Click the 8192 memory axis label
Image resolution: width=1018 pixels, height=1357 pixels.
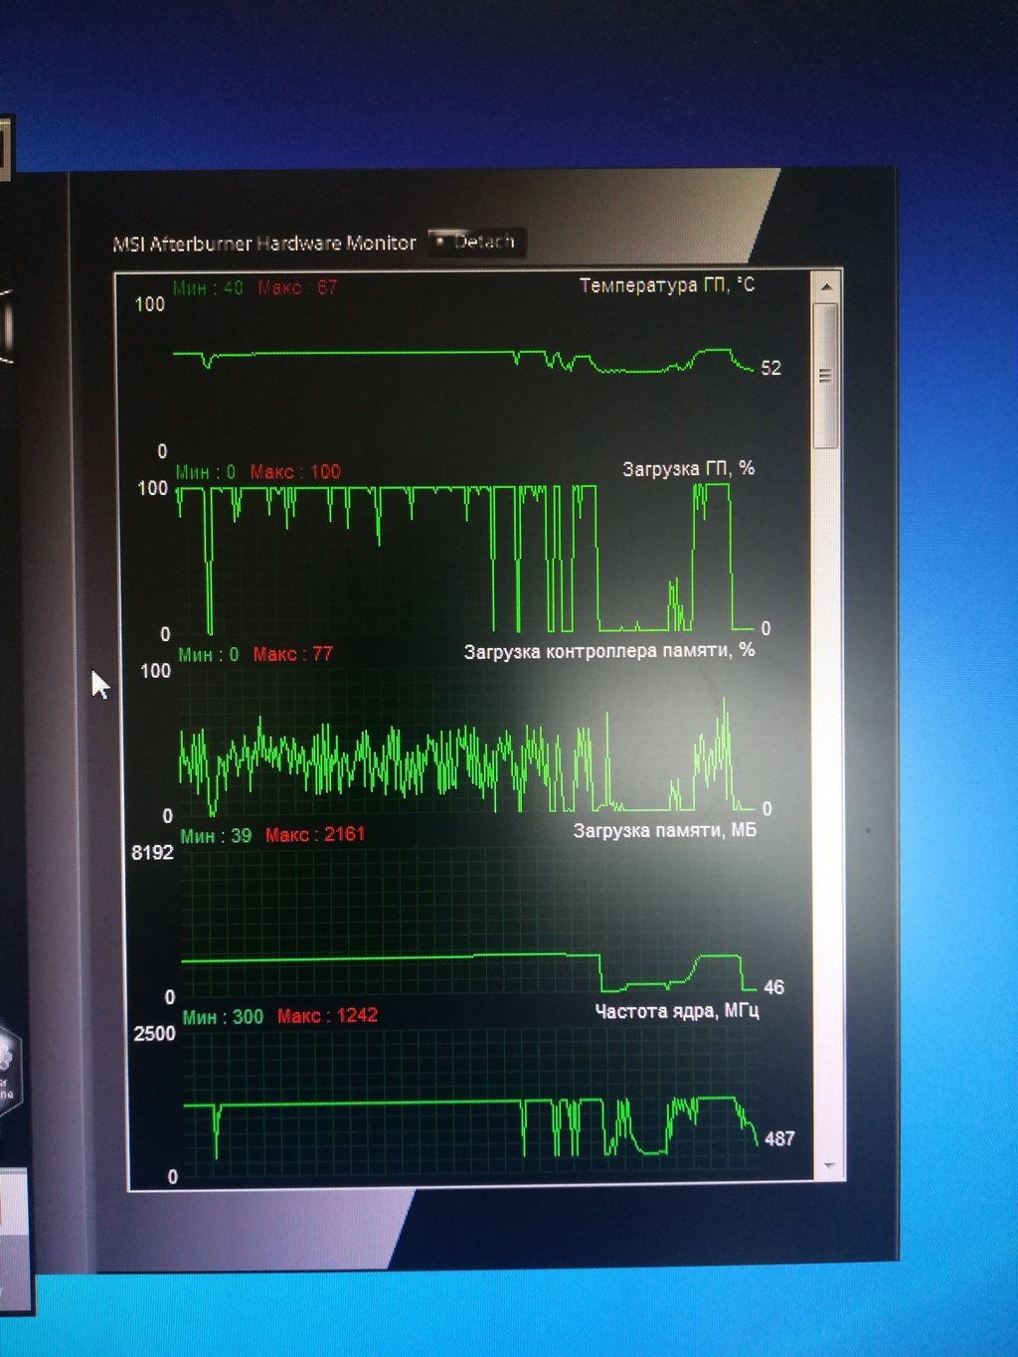point(152,853)
